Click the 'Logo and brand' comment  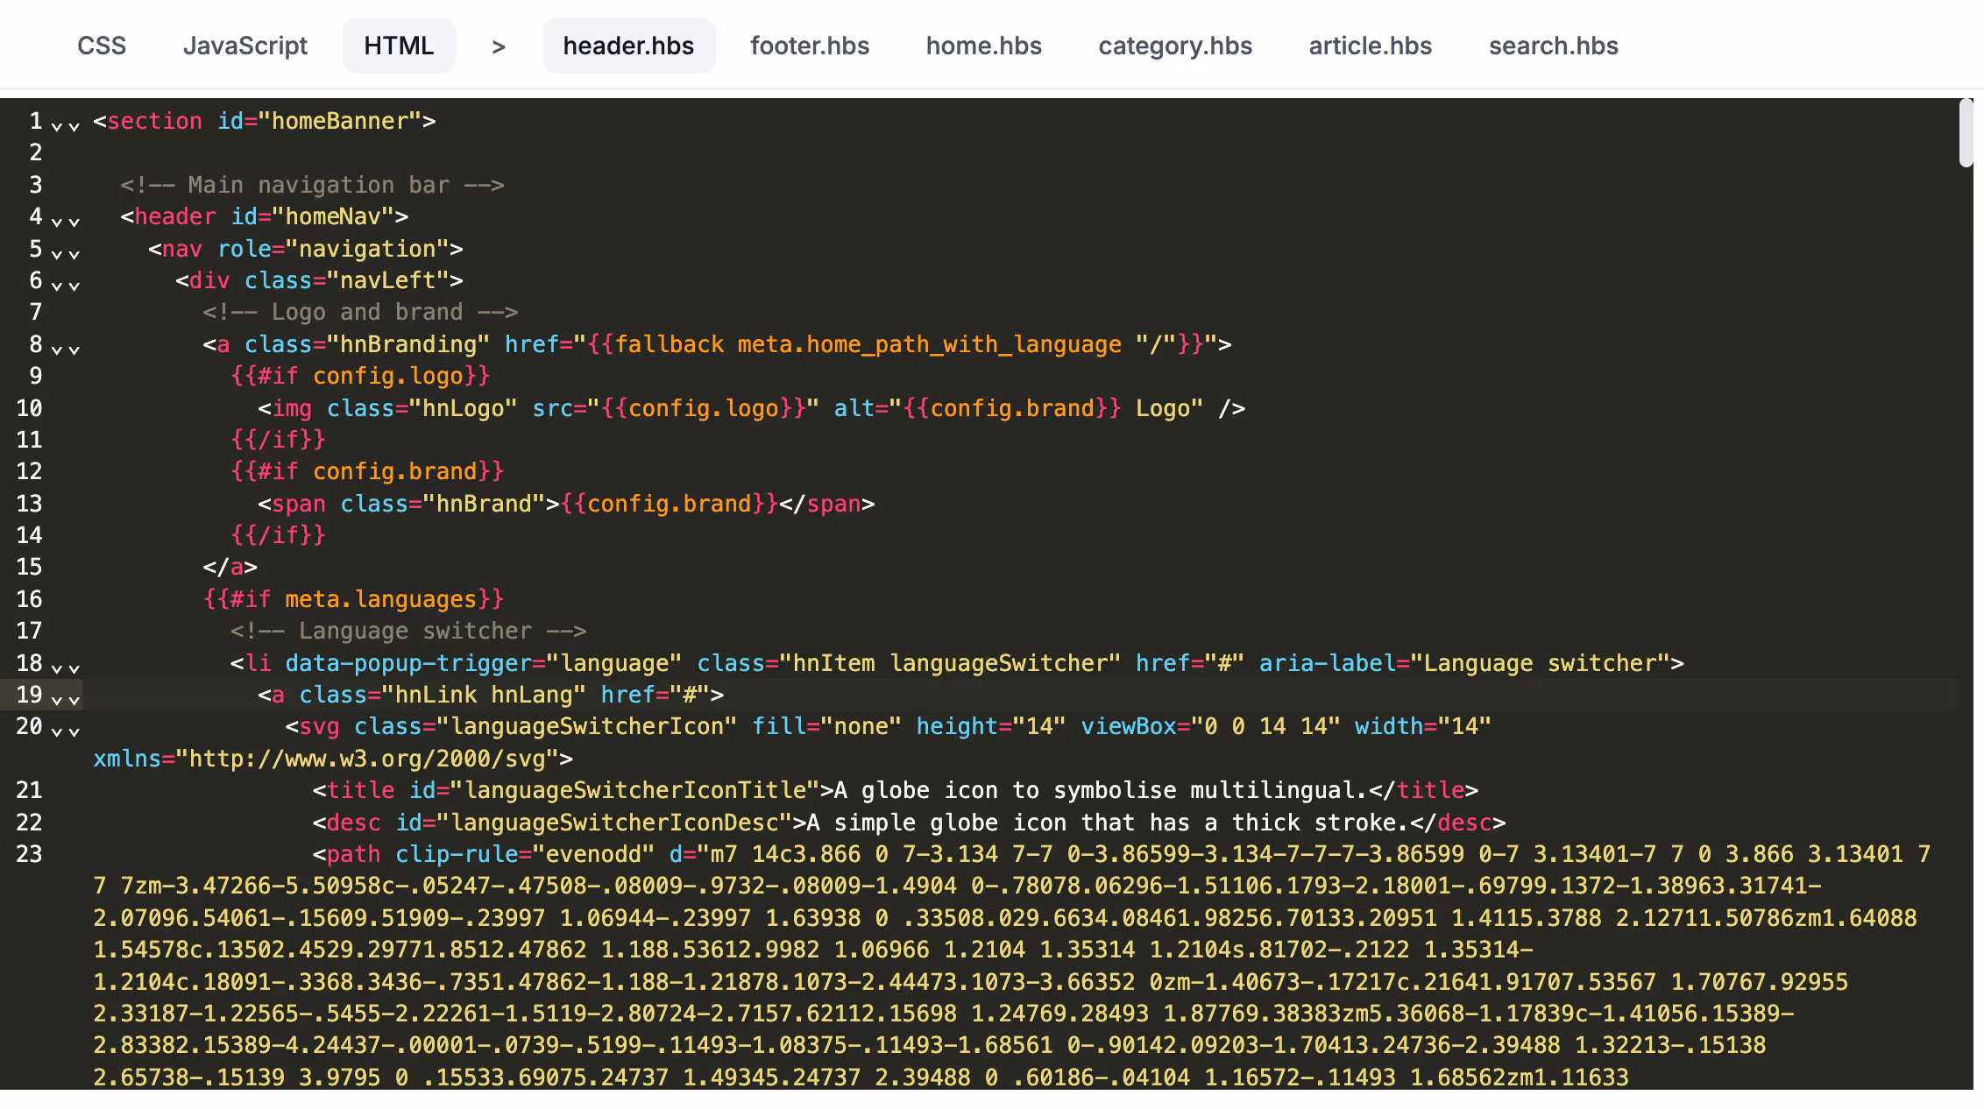360,312
